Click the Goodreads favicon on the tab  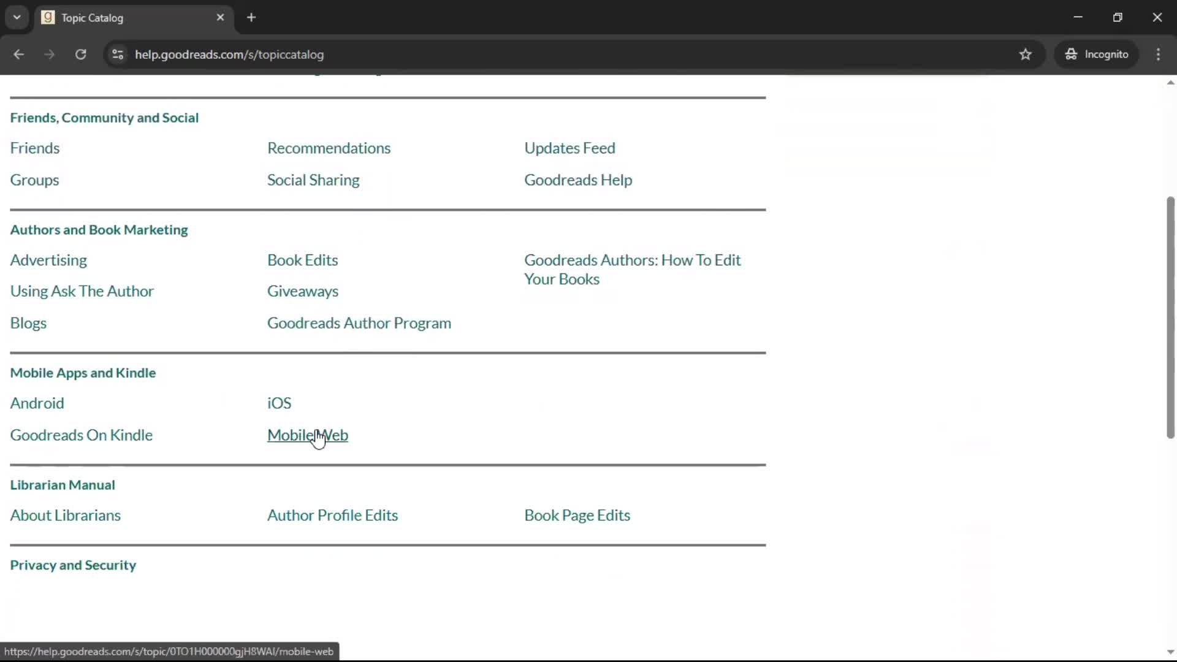click(x=48, y=18)
